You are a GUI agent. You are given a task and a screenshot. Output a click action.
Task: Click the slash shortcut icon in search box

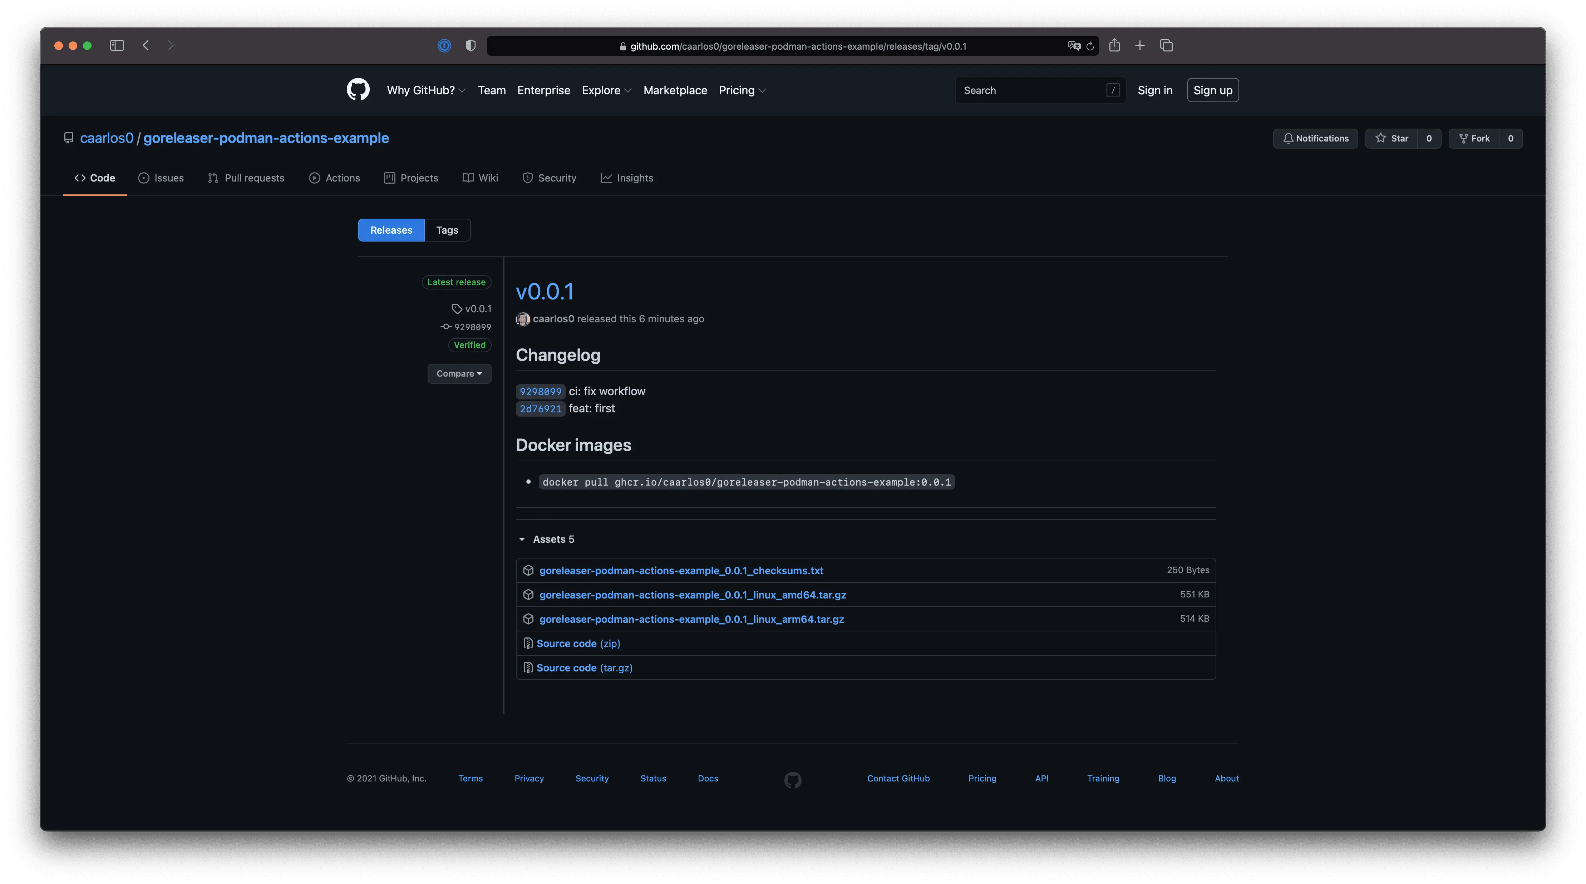click(1113, 90)
